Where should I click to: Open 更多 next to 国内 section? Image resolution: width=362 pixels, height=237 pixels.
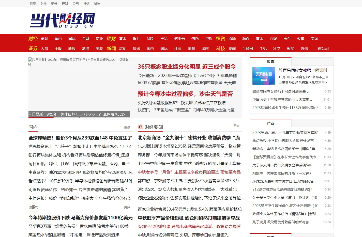click(x=127, y=127)
